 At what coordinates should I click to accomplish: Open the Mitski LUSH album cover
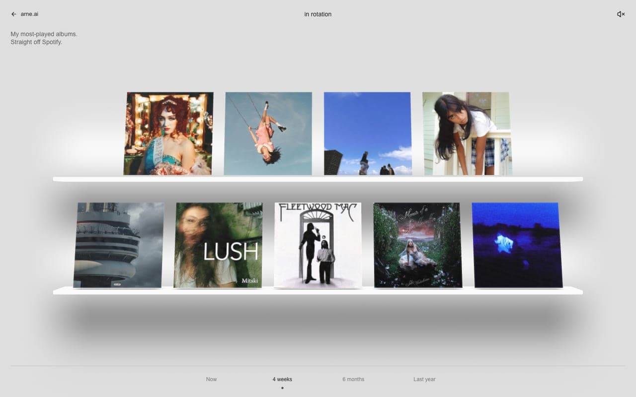click(x=218, y=245)
